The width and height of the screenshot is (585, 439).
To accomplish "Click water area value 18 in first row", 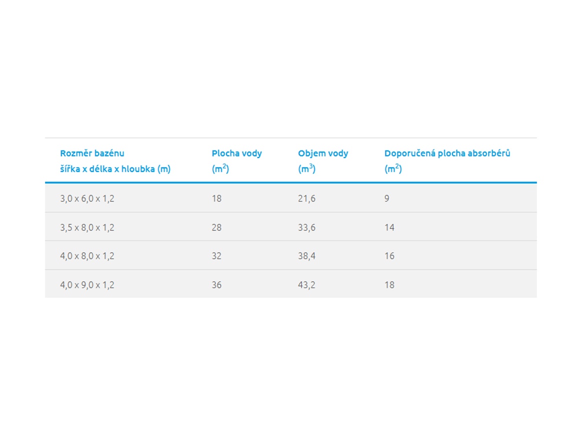I will click(x=216, y=198).
